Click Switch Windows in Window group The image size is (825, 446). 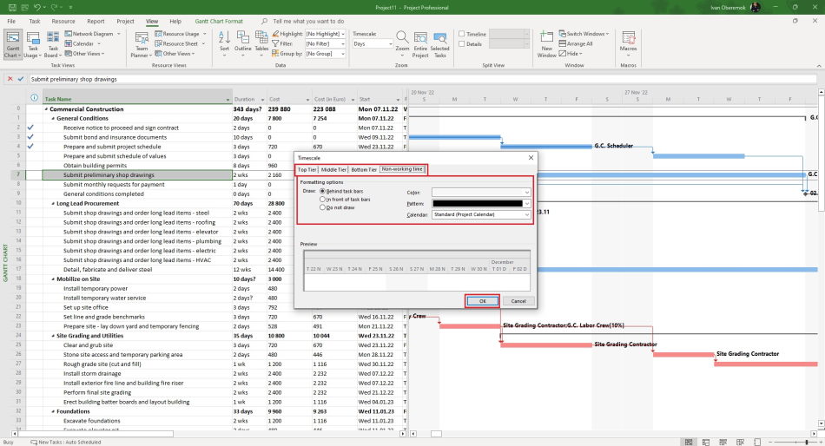click(584, 34)
